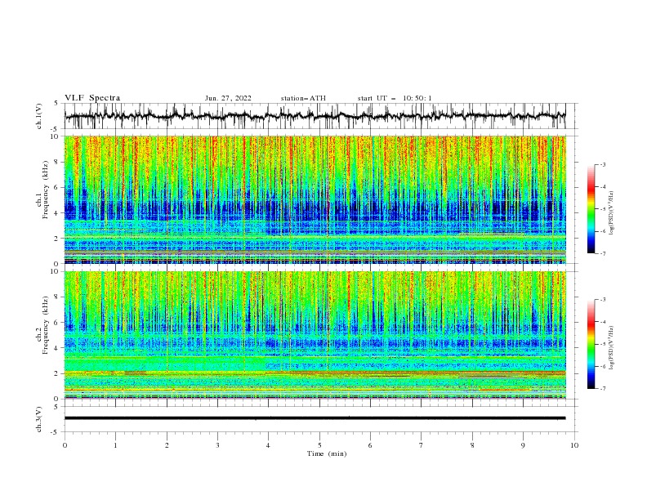The height and width of the screenshot is (500, 647).
Task: Select the ch.1 spectrogram panel
Action: coord(315,199)
